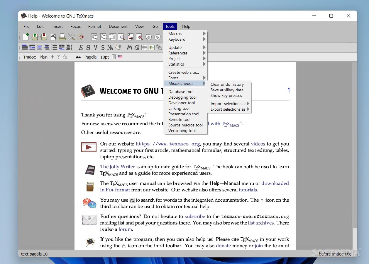
Task: Open the Import selections as submenu
Action: point(230,104)
